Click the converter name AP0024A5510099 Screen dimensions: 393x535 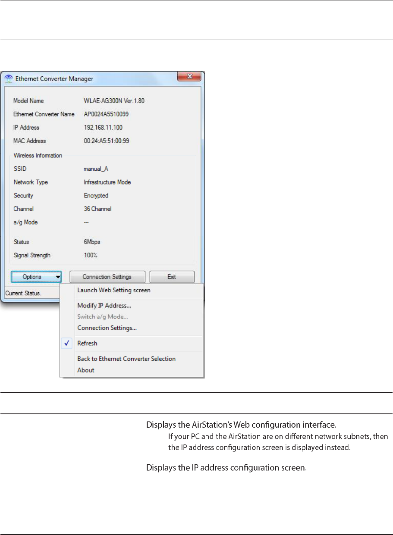tap(106, 114)
